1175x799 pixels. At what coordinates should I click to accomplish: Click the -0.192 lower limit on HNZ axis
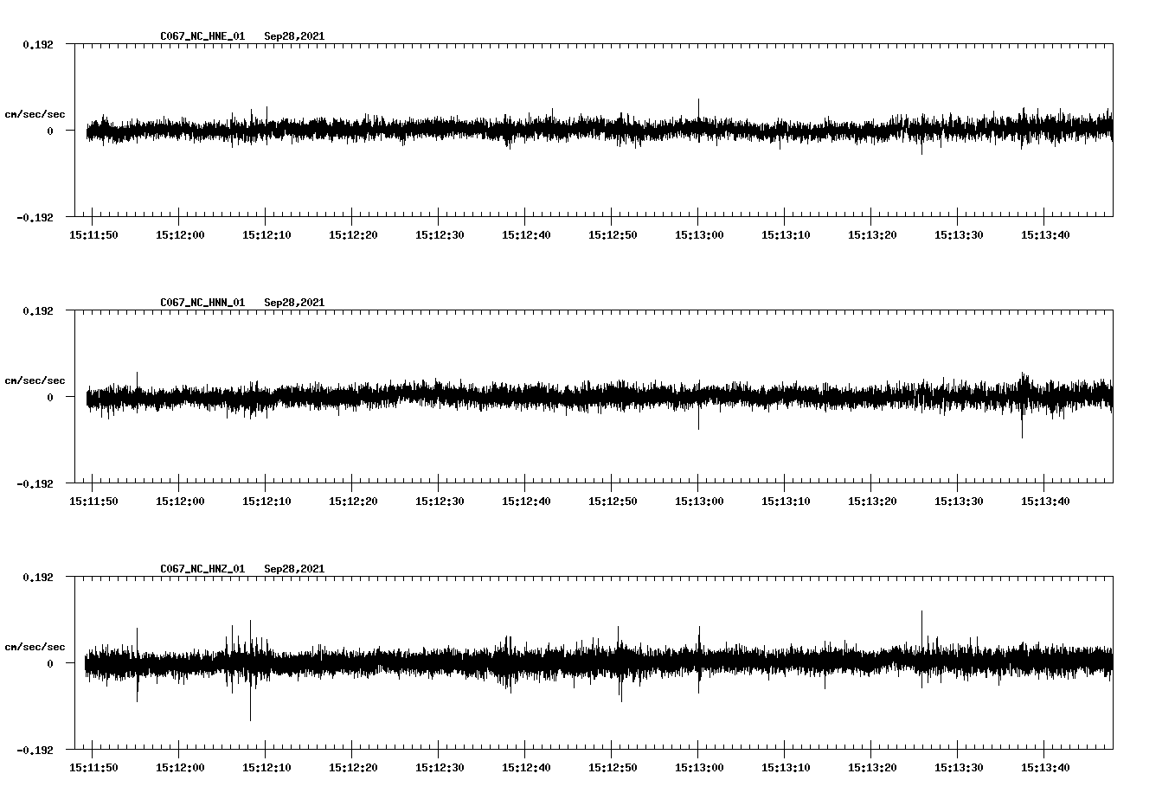point(35,751)
